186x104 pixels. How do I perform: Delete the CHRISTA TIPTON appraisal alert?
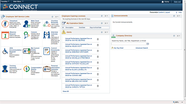(x=98, y=86)
